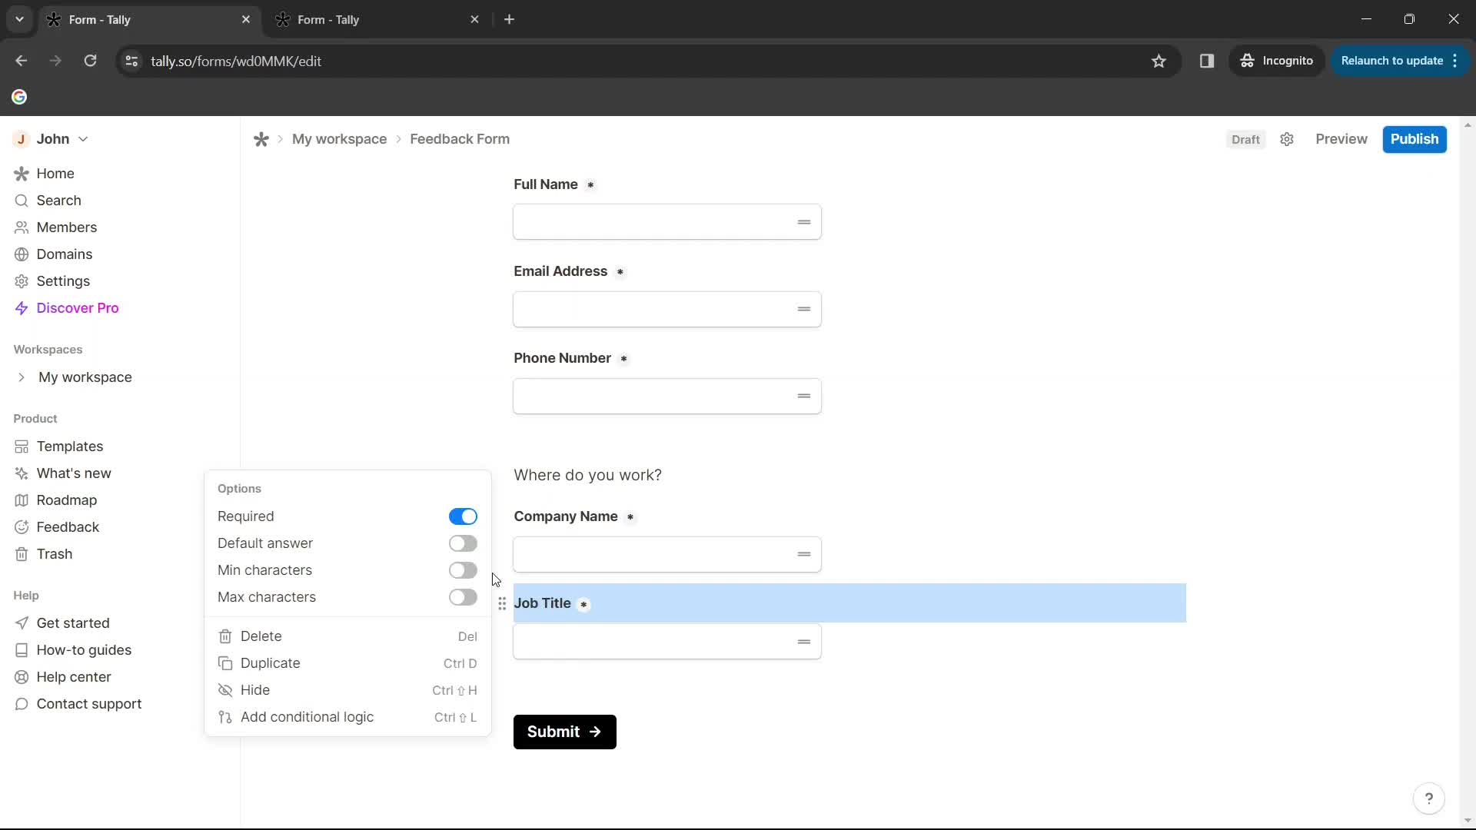Select Hide from the options menu

click(x=347, y=690)
